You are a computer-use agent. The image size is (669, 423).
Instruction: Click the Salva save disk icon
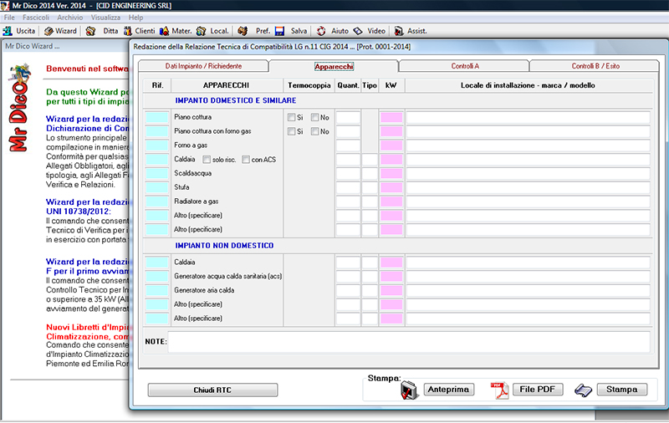279,31
